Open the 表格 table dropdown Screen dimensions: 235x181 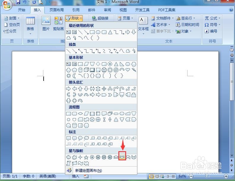click(x=31, y=25)
